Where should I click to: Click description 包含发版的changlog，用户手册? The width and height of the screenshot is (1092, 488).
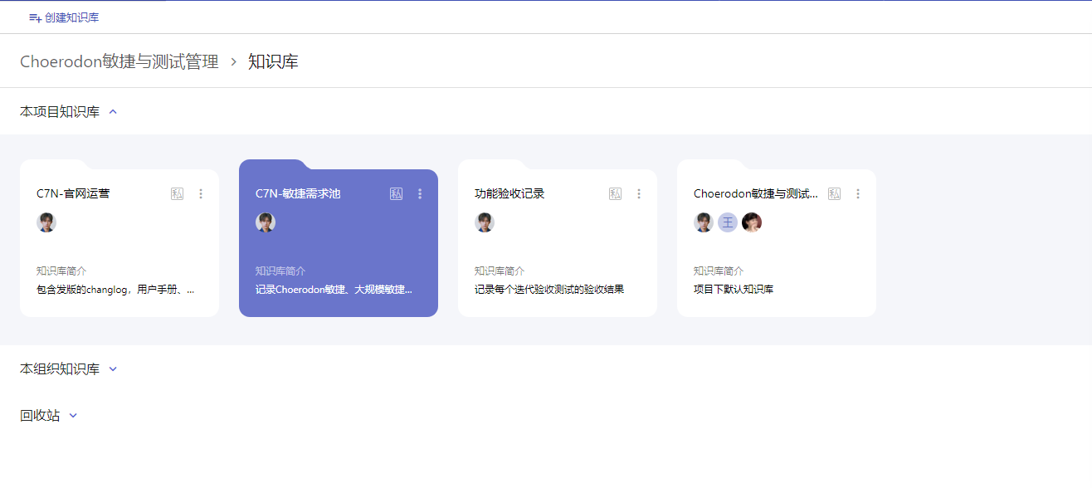pos(116,290)
